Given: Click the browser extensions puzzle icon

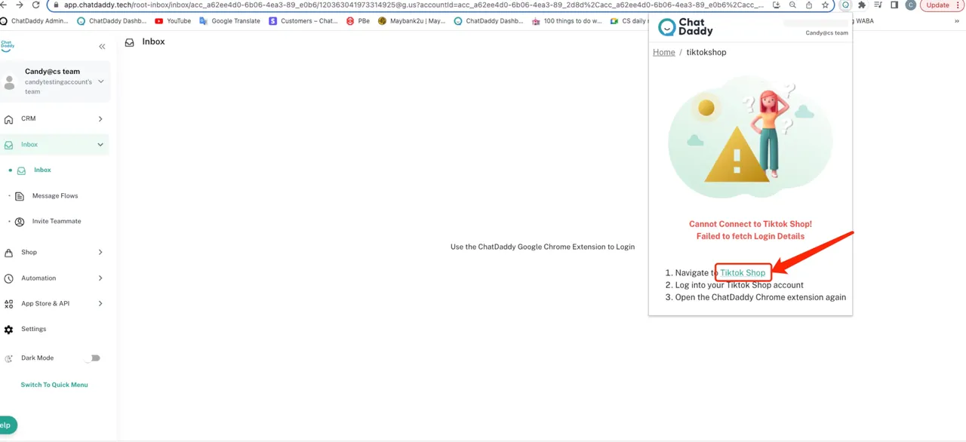Looking at the screenshot, I should coord(862,5).
